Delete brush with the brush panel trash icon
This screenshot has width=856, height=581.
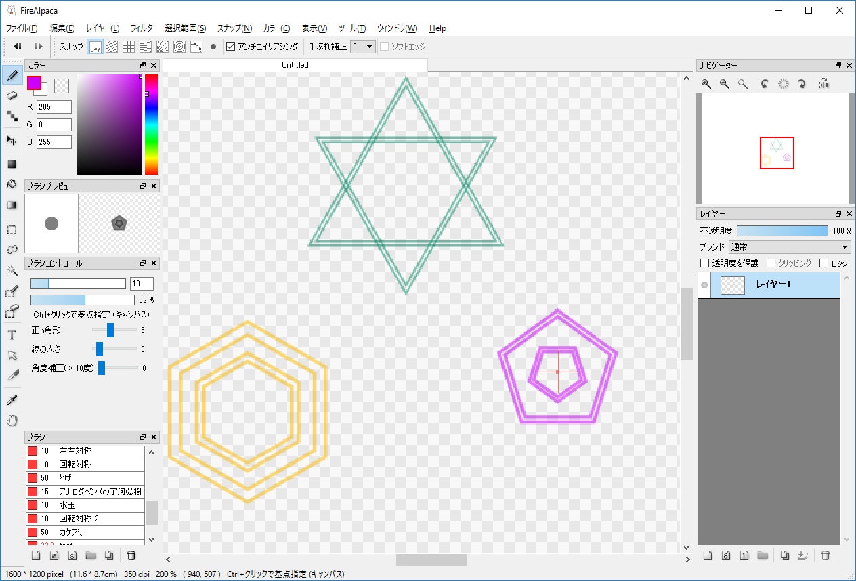(131, 556)
